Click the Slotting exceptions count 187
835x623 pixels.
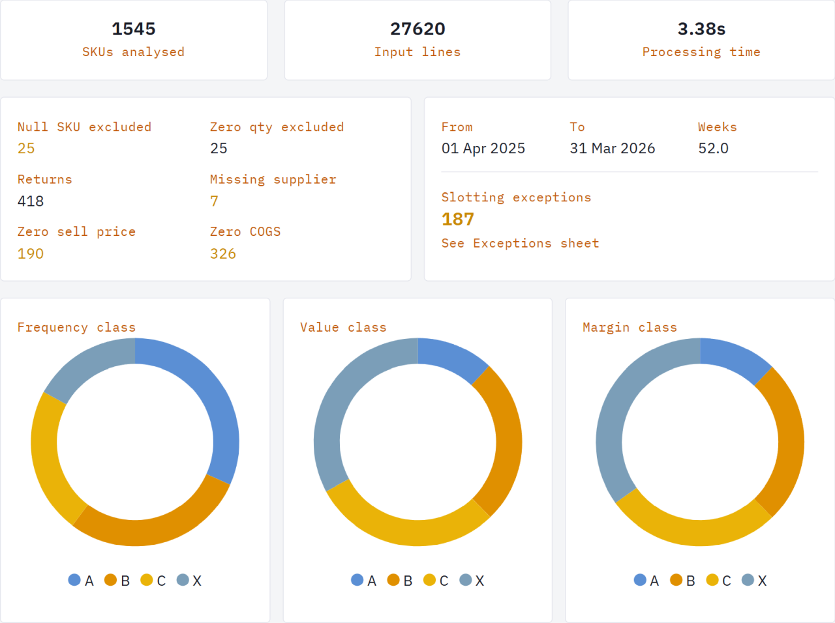click(x=457, y=220)
